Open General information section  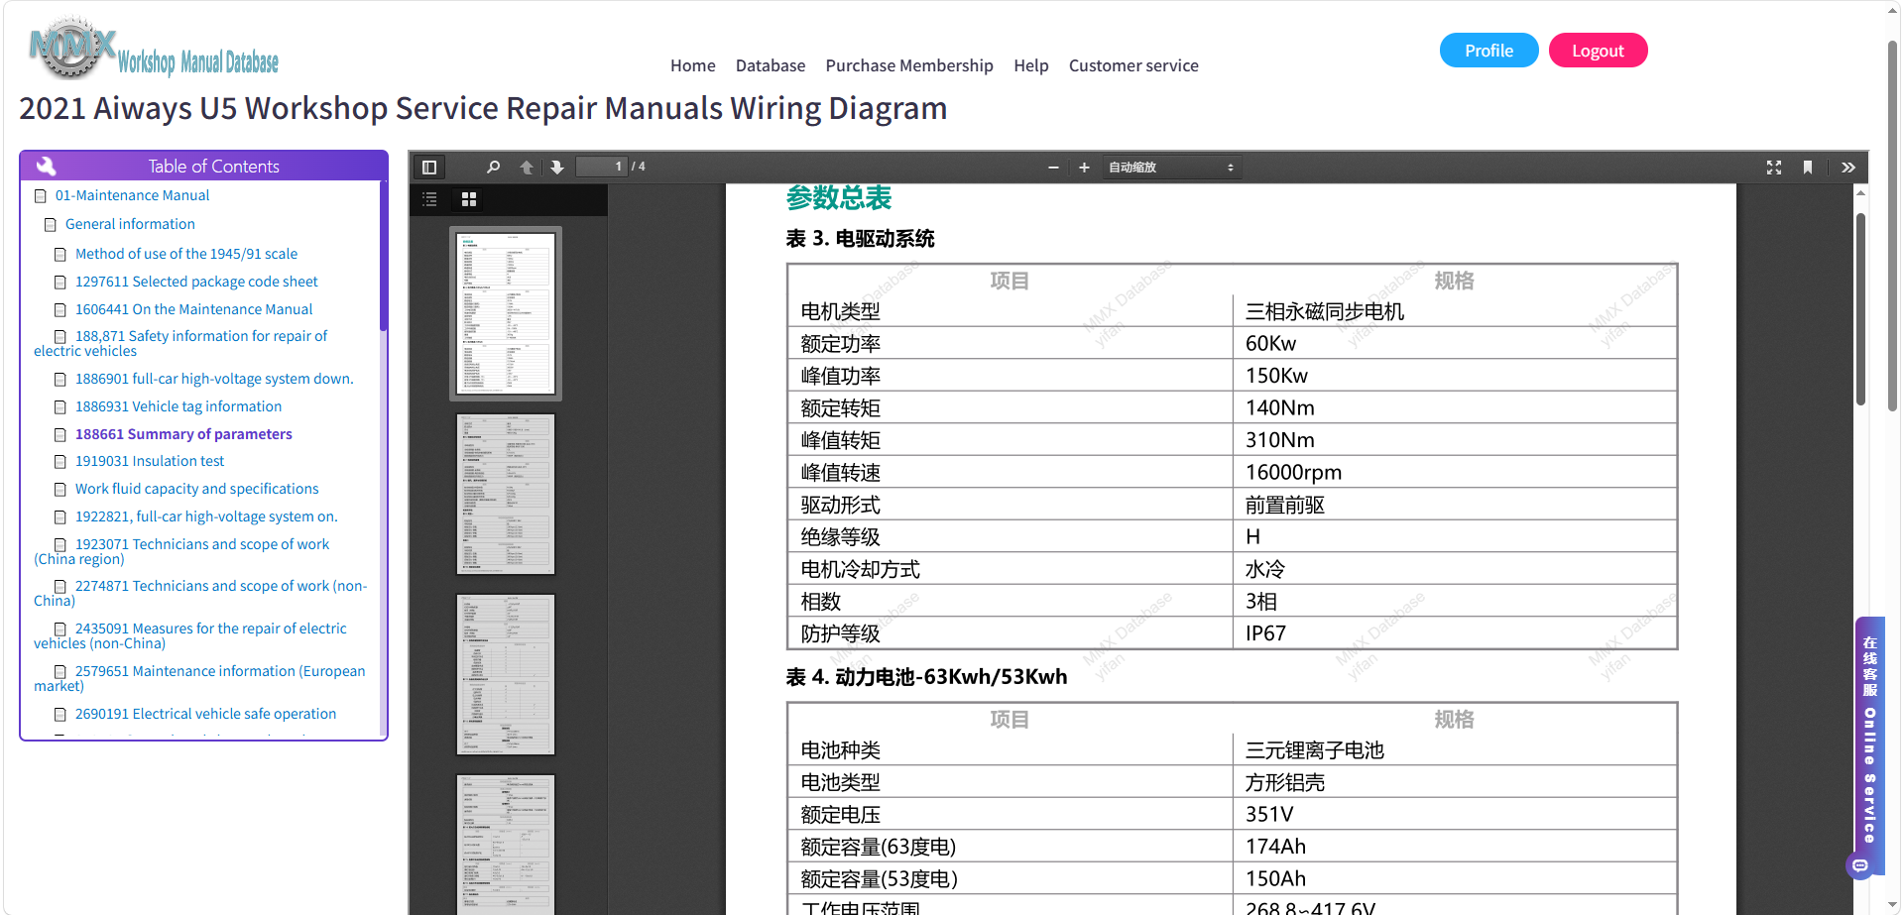[x=130, y=224]
